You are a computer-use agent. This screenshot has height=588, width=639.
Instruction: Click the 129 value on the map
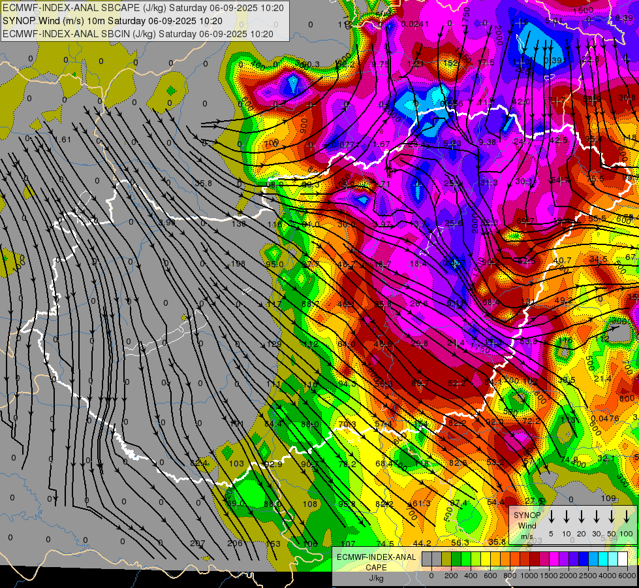(x=274, y=344)
